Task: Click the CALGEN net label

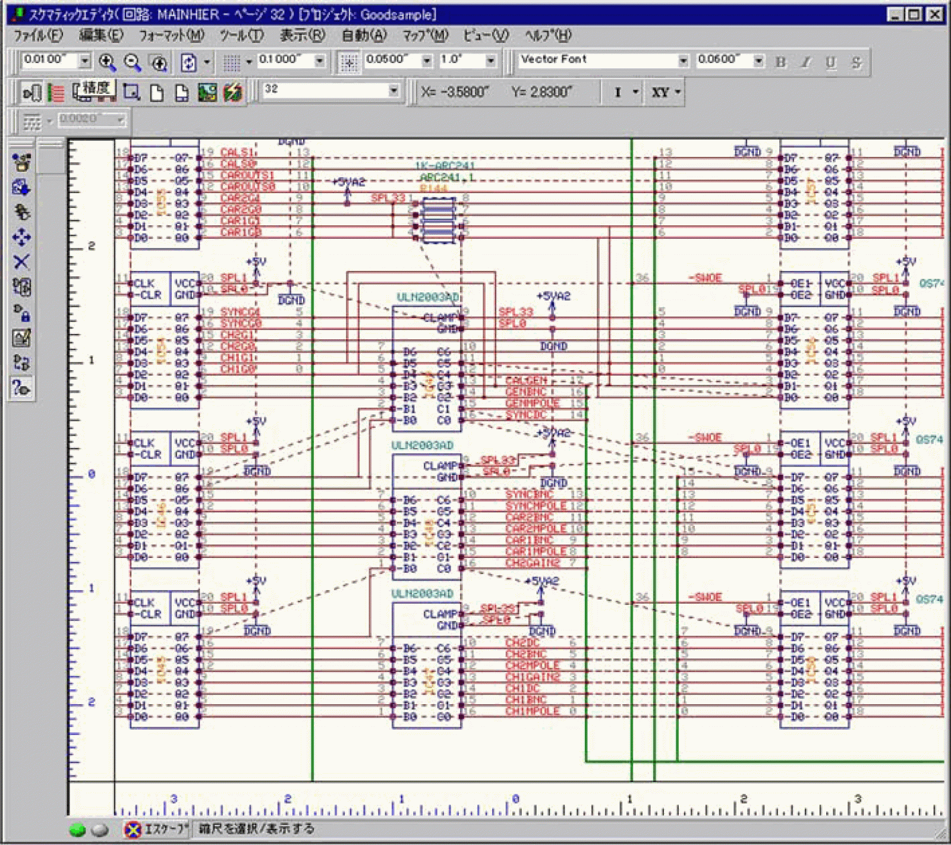Action: coord(526,380)
